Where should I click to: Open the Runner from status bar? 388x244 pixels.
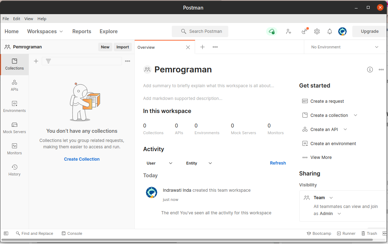tap(346, 233)
